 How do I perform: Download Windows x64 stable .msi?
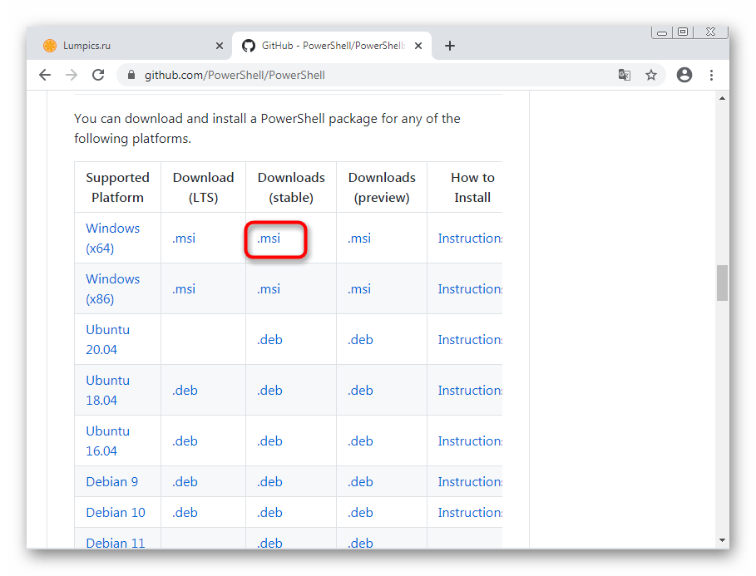point(269,239)
